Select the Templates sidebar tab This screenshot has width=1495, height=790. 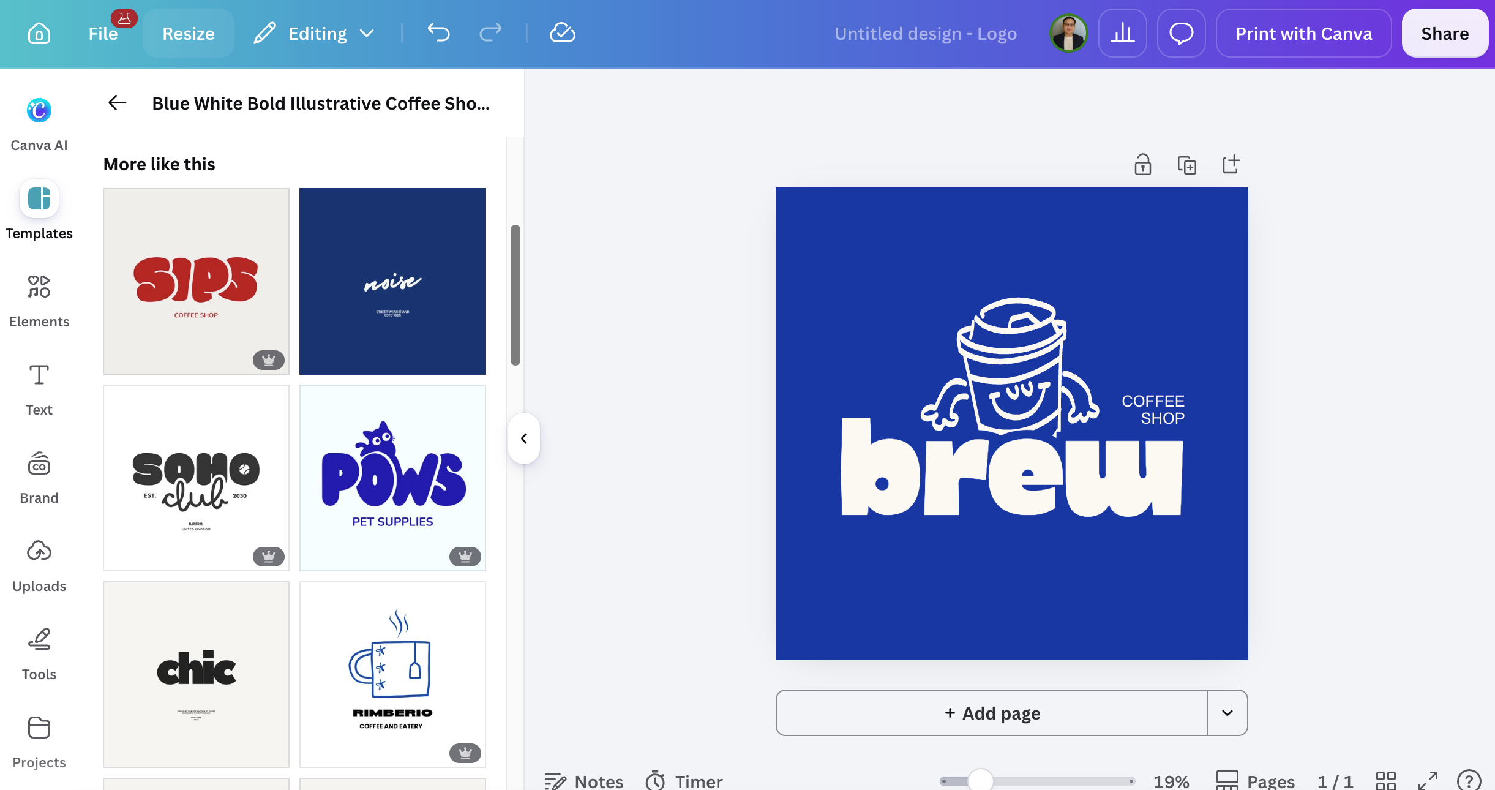pos(39,210)
